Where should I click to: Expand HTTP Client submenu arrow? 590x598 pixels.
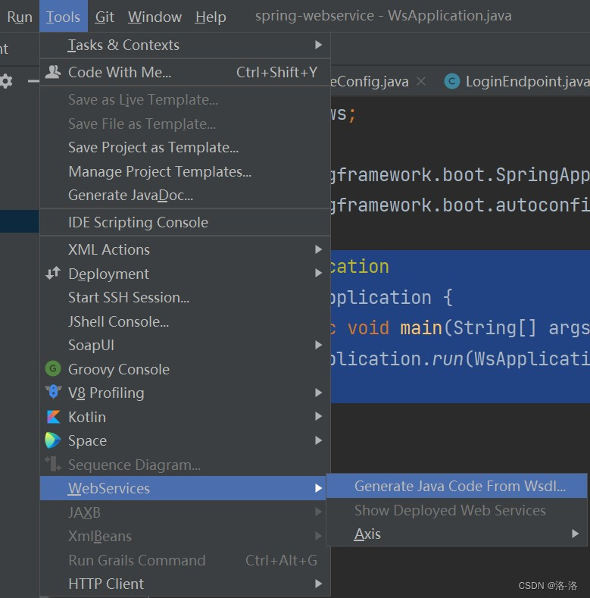click(318, 584)
